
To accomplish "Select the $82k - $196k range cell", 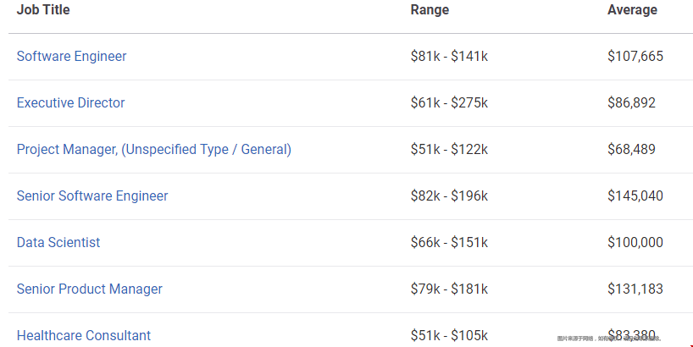I will pos(449,196).
